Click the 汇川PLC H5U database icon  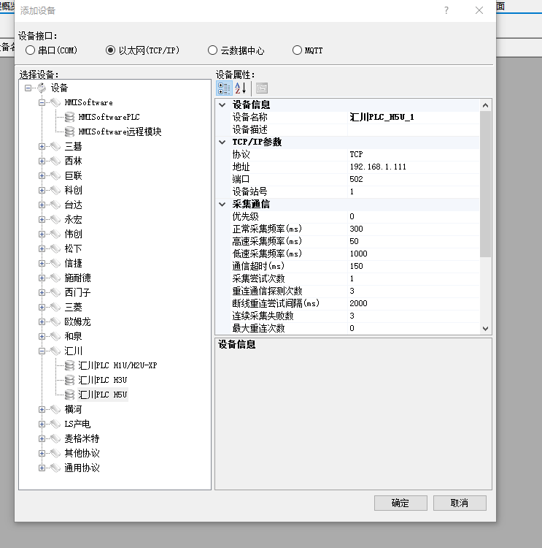(70, 395)
